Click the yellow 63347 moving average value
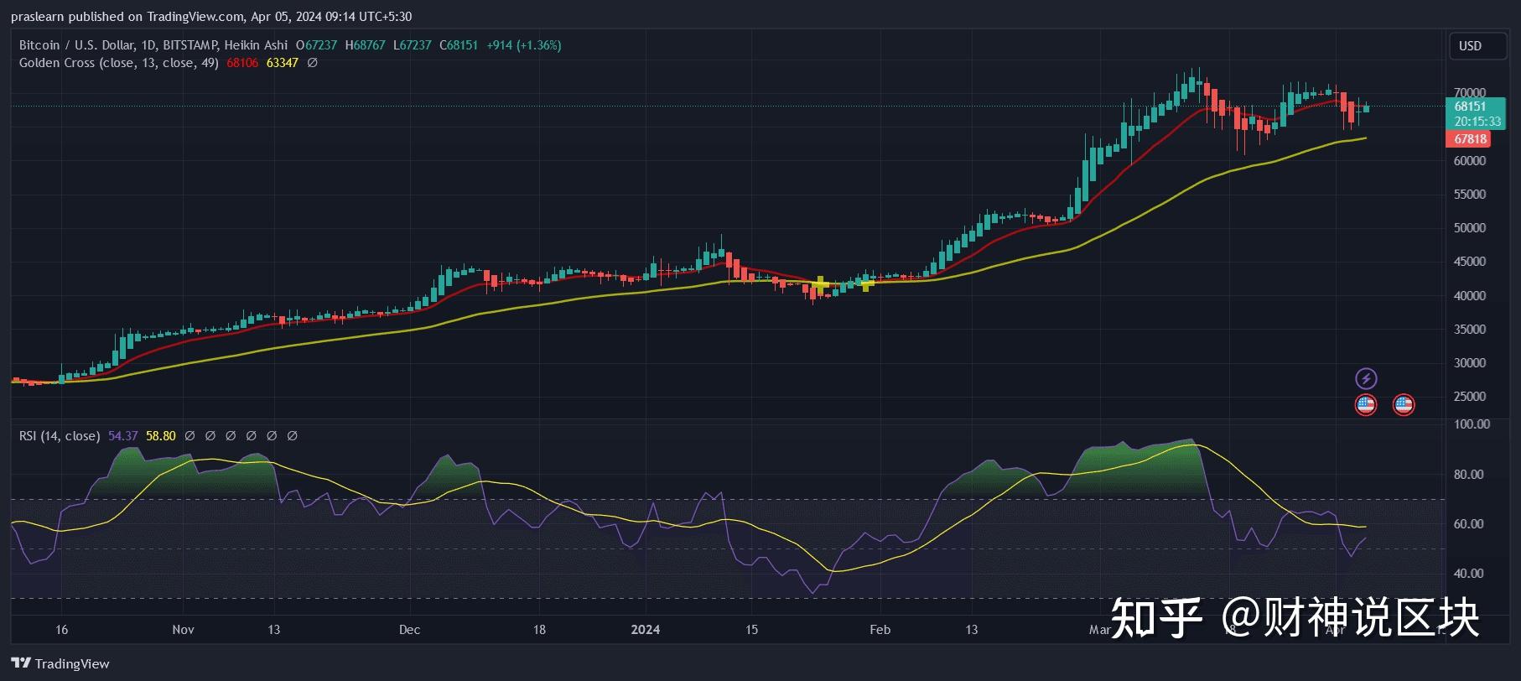The image size is (1521, 681). point(282,63)
